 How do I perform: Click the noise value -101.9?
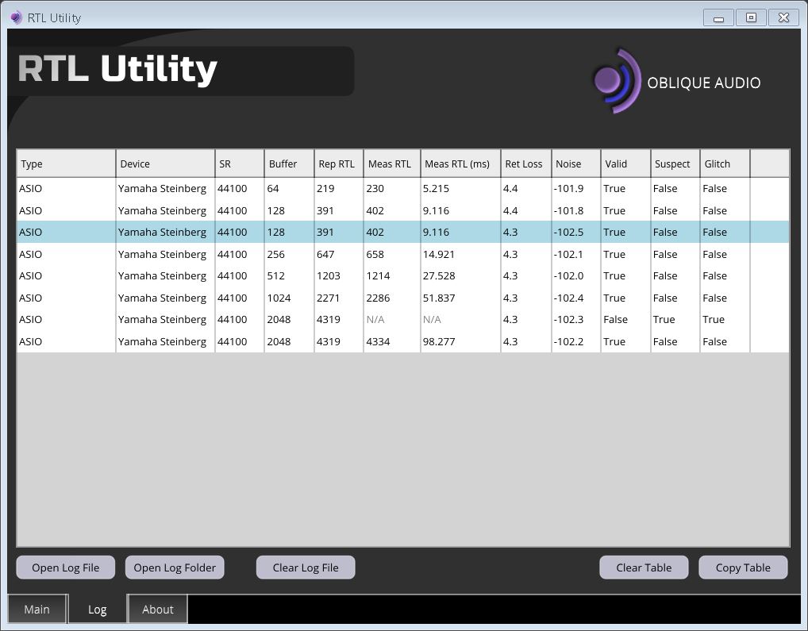click(569, 189)
